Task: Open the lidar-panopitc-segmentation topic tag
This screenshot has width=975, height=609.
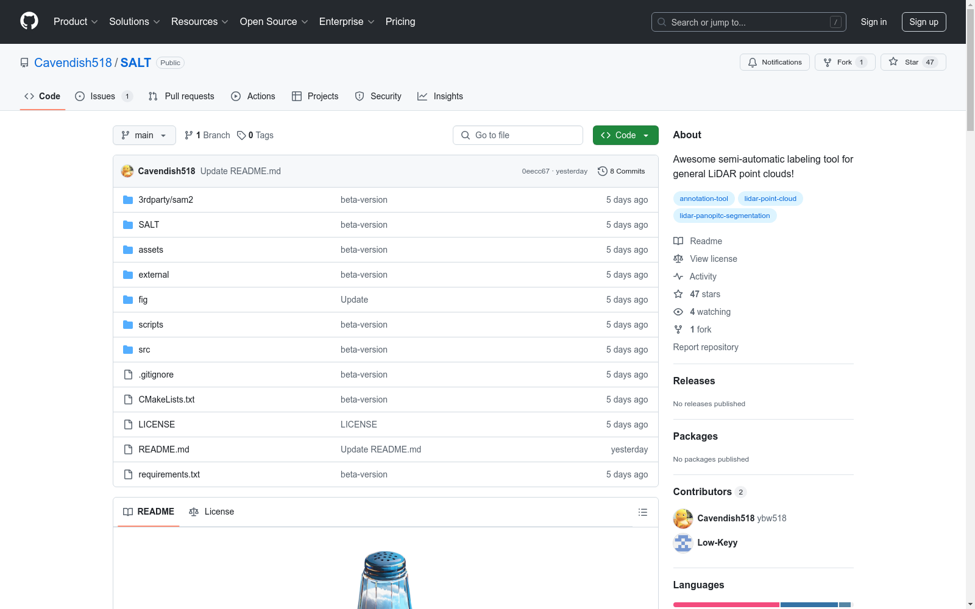Action: [x=725, y=216]
